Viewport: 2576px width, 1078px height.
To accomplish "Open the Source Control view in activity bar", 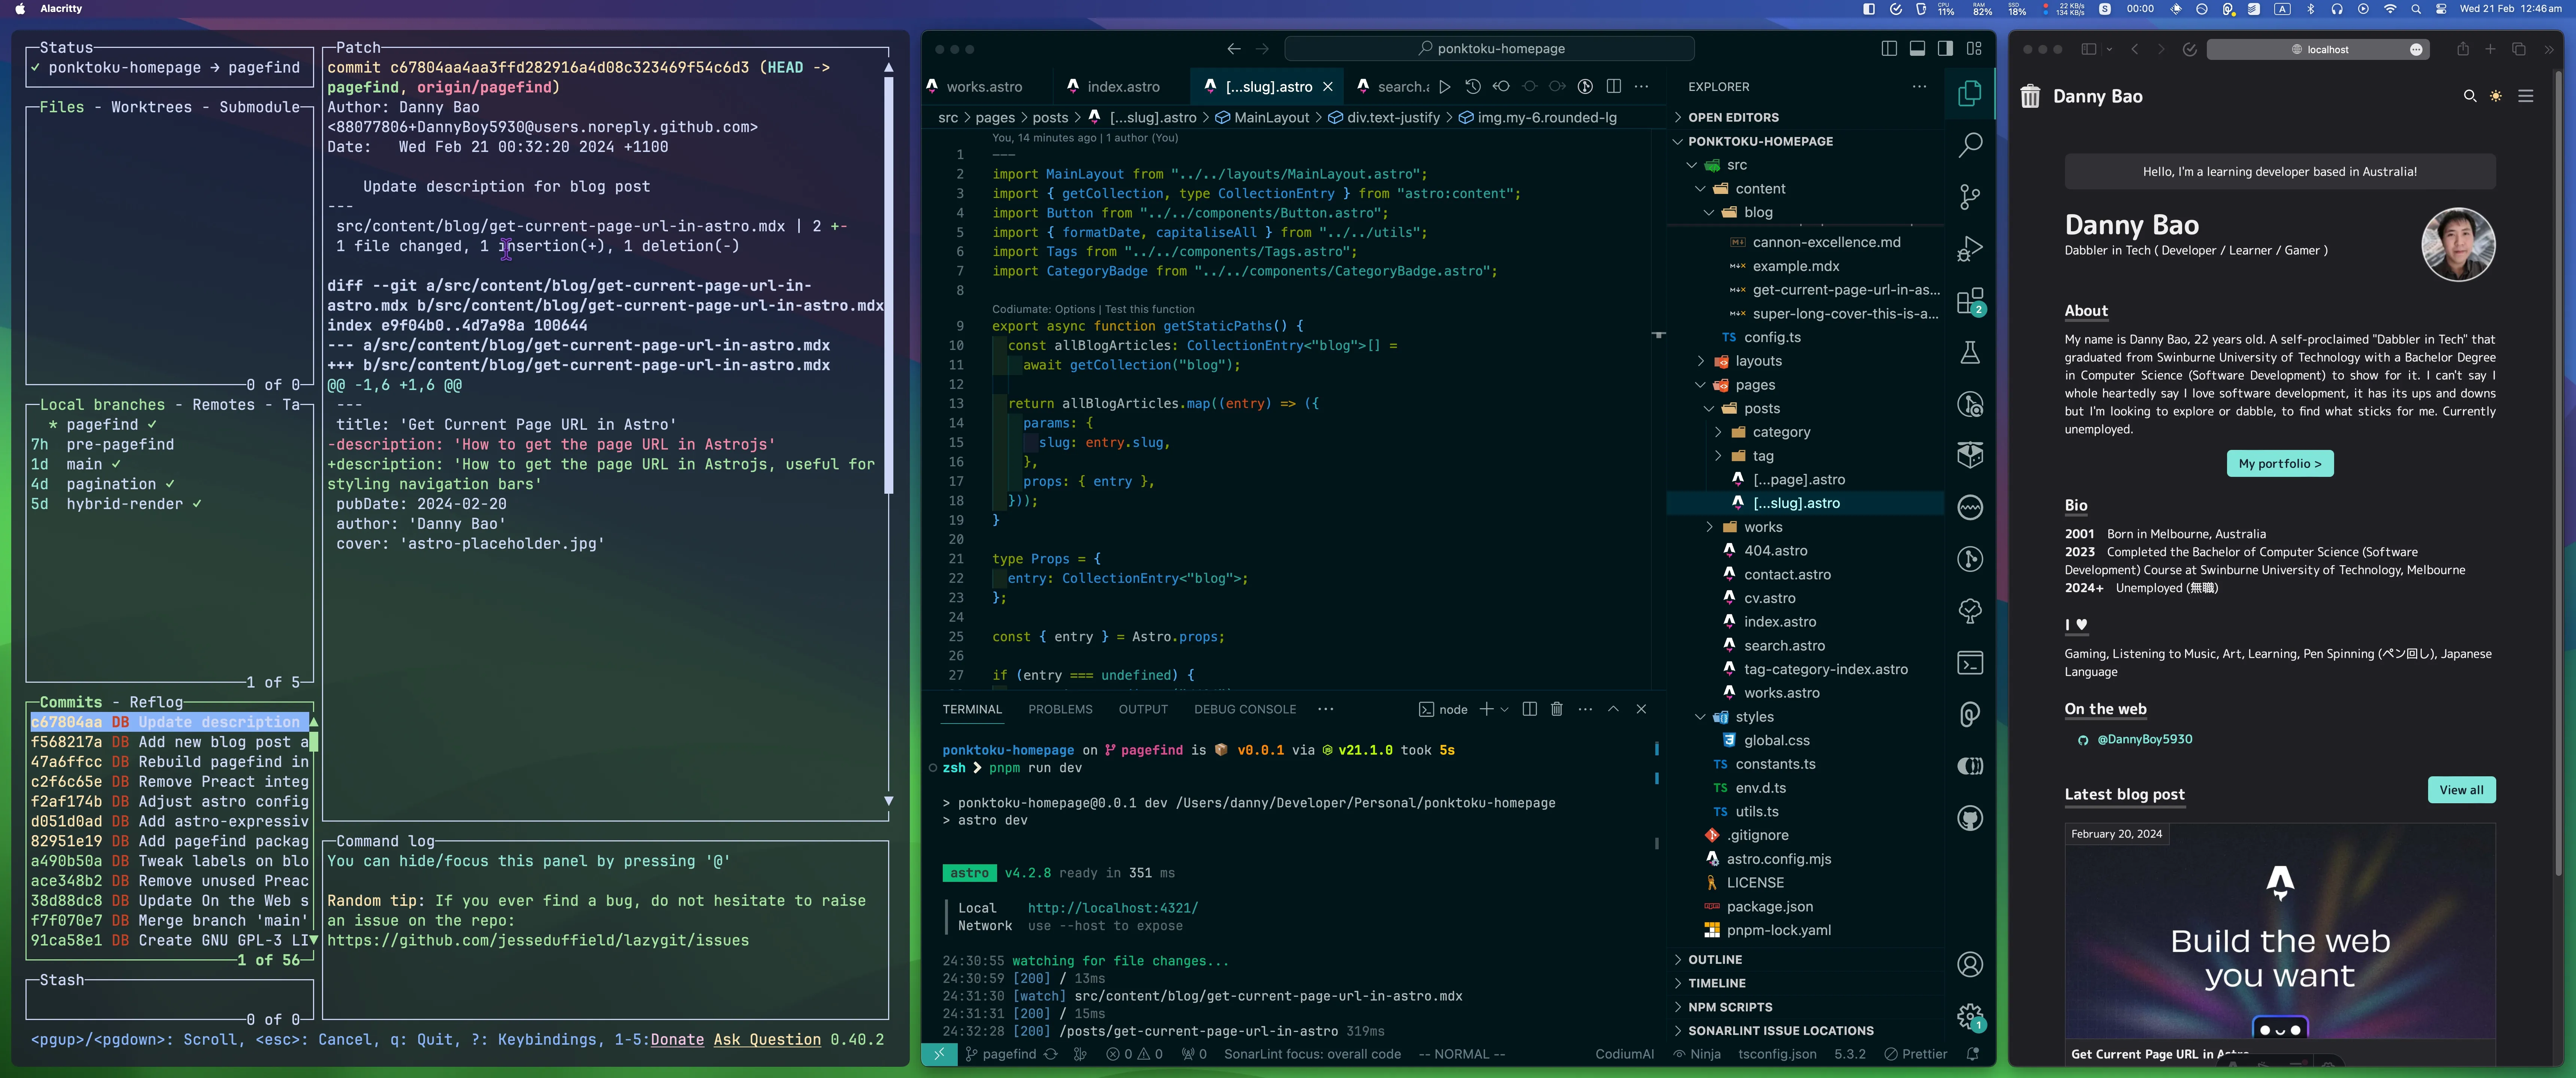I will pyautogui.click(x=1970, y=197).
